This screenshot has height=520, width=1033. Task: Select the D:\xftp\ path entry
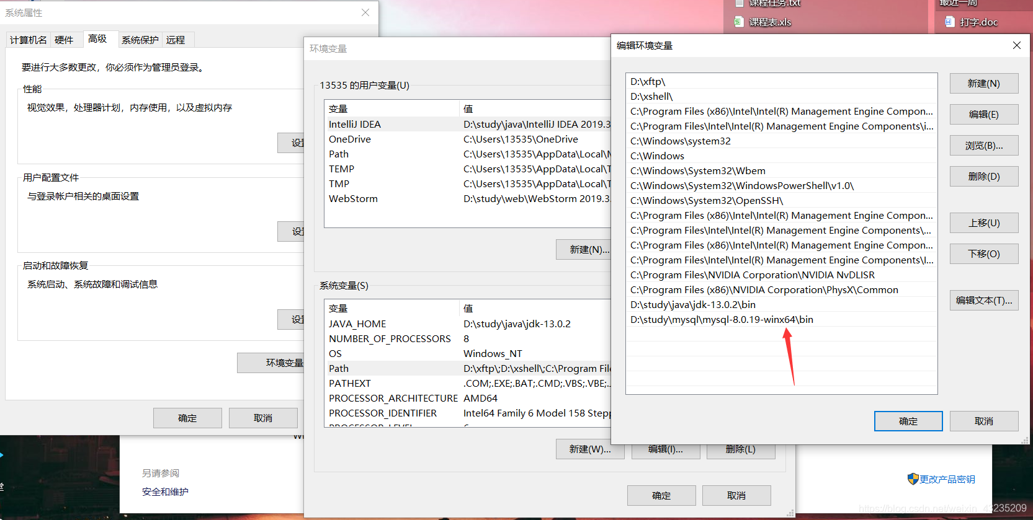782,82
